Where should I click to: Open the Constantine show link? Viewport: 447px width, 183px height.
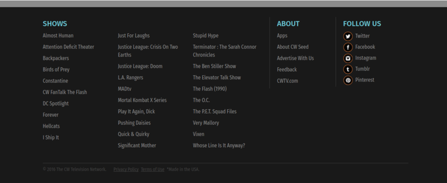(55, 81)
